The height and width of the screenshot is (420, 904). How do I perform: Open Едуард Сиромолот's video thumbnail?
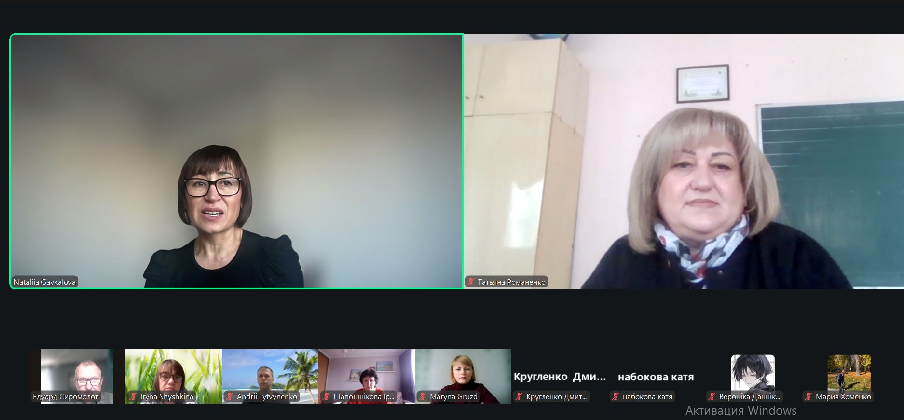77,371
